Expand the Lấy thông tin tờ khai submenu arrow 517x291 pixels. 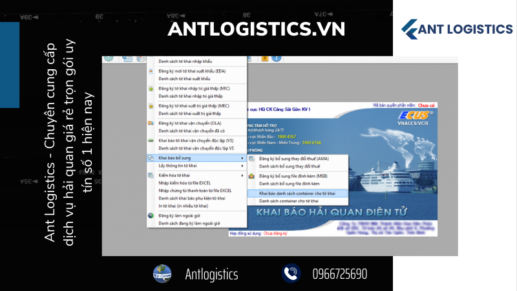[242, 166]
